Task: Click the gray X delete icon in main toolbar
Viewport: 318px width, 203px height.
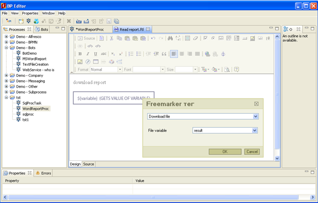Action: point(69,21)
